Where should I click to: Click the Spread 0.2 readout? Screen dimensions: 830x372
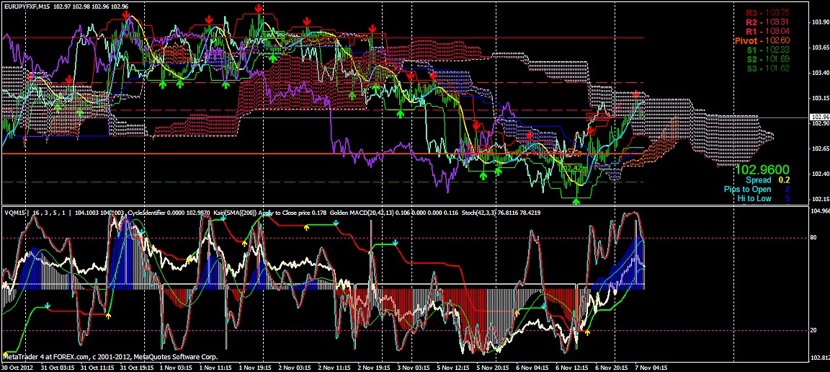click(767, 180)
